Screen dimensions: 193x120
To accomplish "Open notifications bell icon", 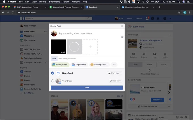I will tap(158, 18).
